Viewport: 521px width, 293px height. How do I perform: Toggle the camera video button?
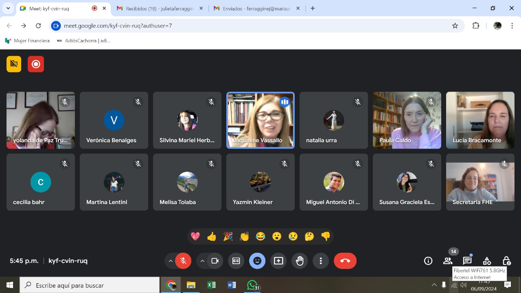215,261
